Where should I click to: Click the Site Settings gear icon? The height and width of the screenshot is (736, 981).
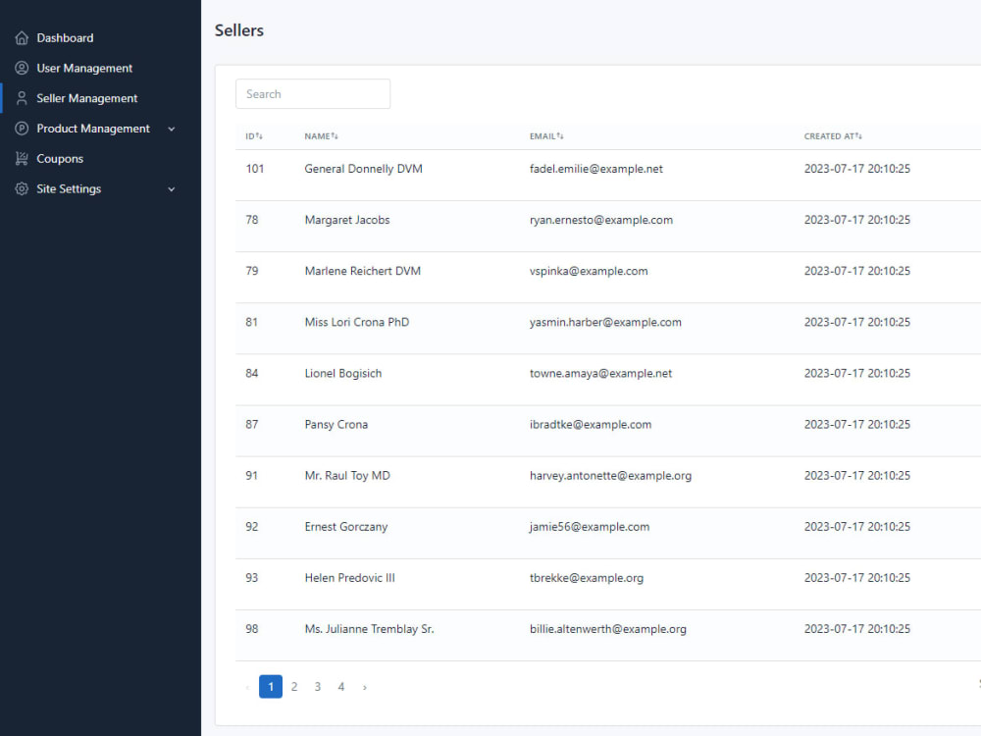22,189
